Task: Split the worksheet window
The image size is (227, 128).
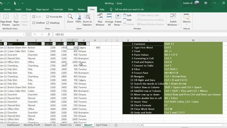Action: click(127, 15)
